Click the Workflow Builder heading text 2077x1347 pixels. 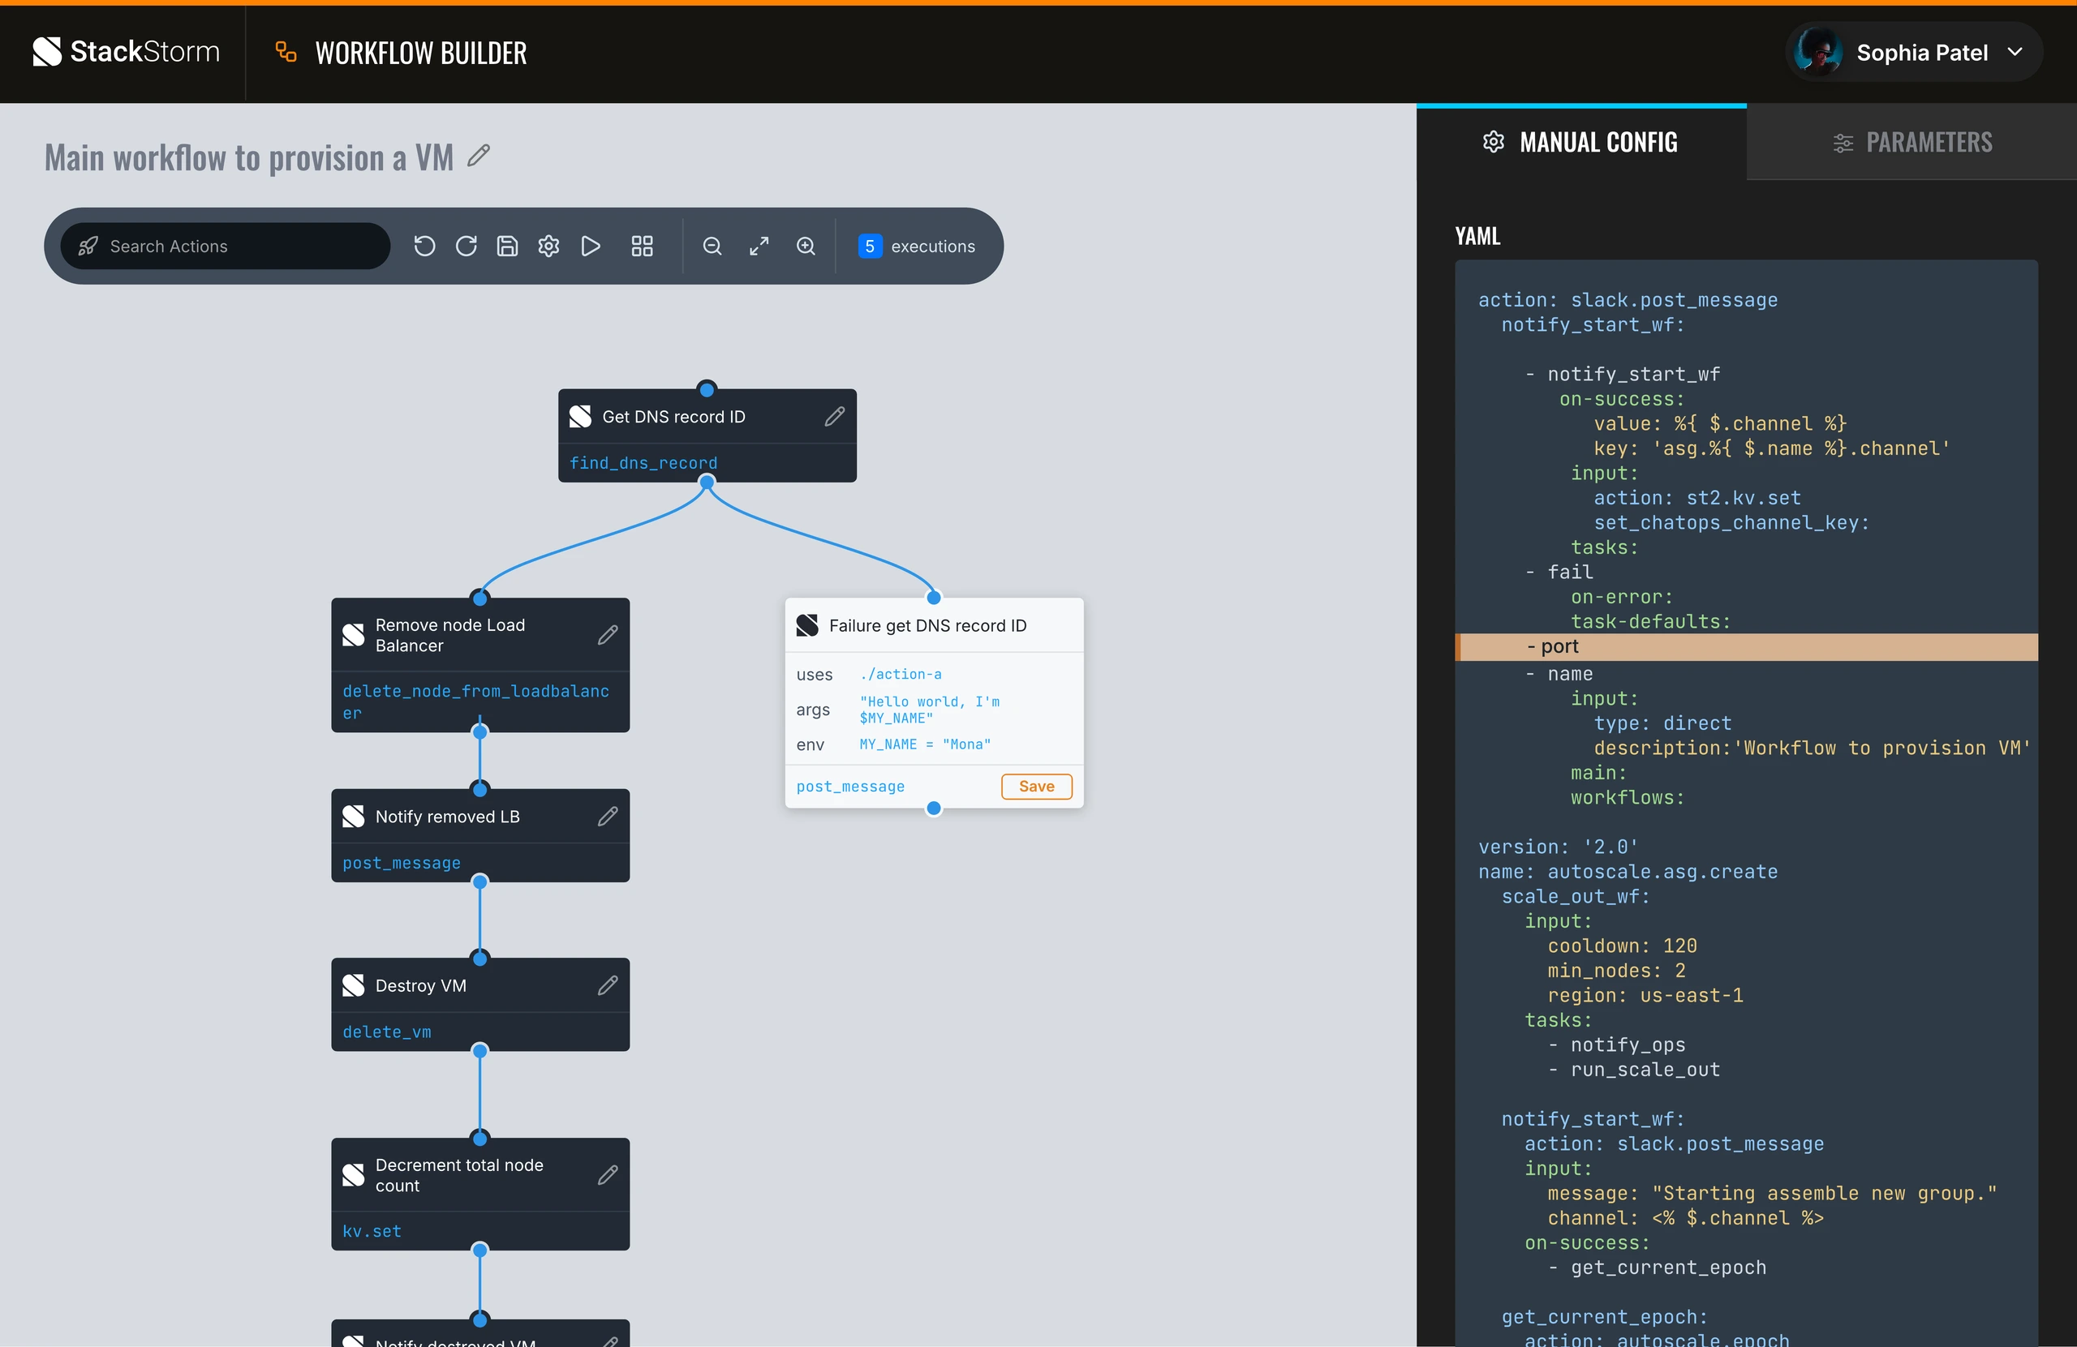point(420,54)
